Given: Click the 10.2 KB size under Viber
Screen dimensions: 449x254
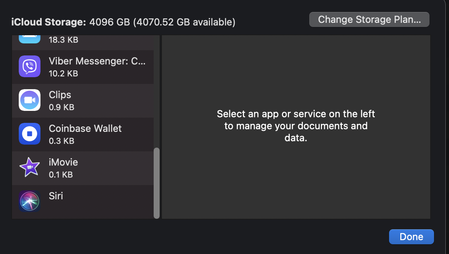Looking at the screenshot, I should [x=63, y=73].
